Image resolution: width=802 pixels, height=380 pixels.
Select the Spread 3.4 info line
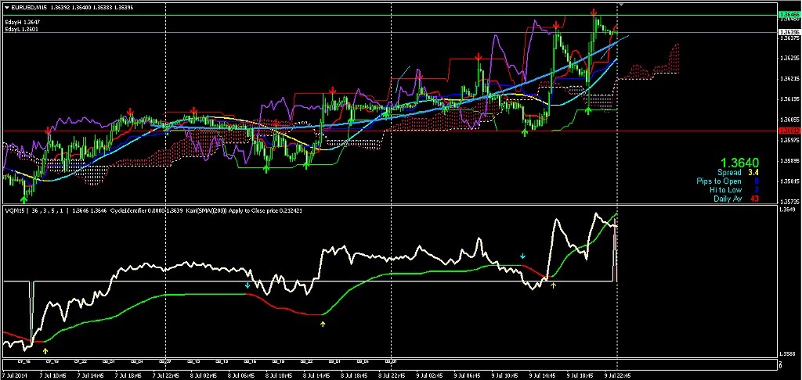[x=739, y=172]
